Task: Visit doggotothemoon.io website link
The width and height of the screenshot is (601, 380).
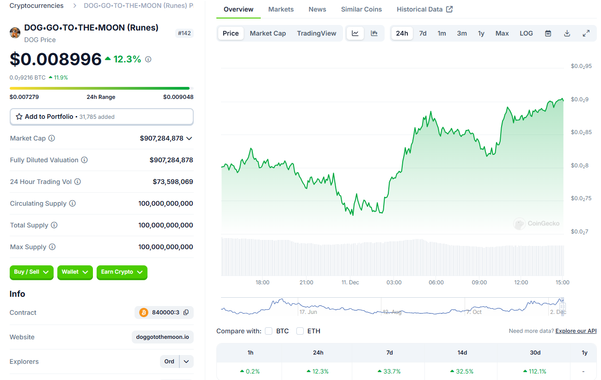Action: point(163,337)
